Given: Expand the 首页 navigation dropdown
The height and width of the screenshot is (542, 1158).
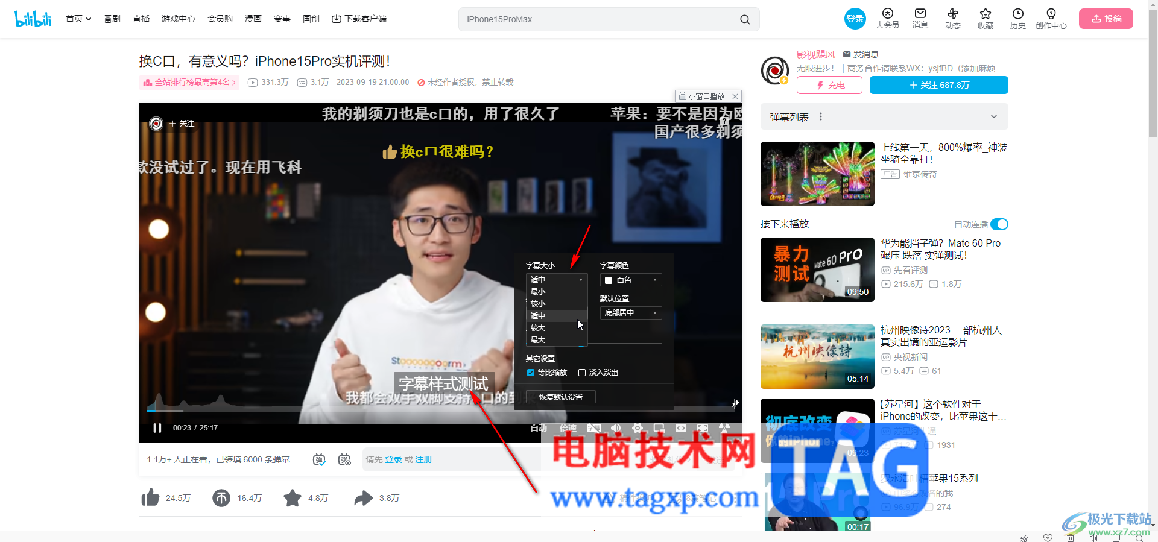Looking at the screenshot, I should pos(78,19).
